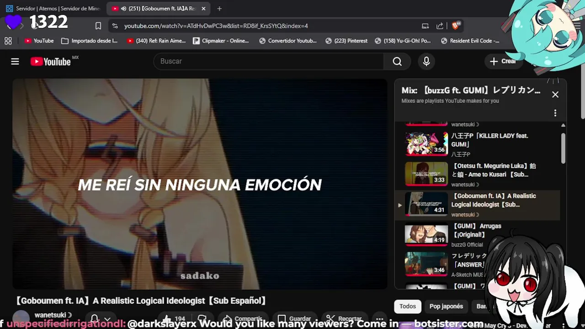585x329 pixels.
Task: Click the Compartir share button
Action: coord(242,319)
